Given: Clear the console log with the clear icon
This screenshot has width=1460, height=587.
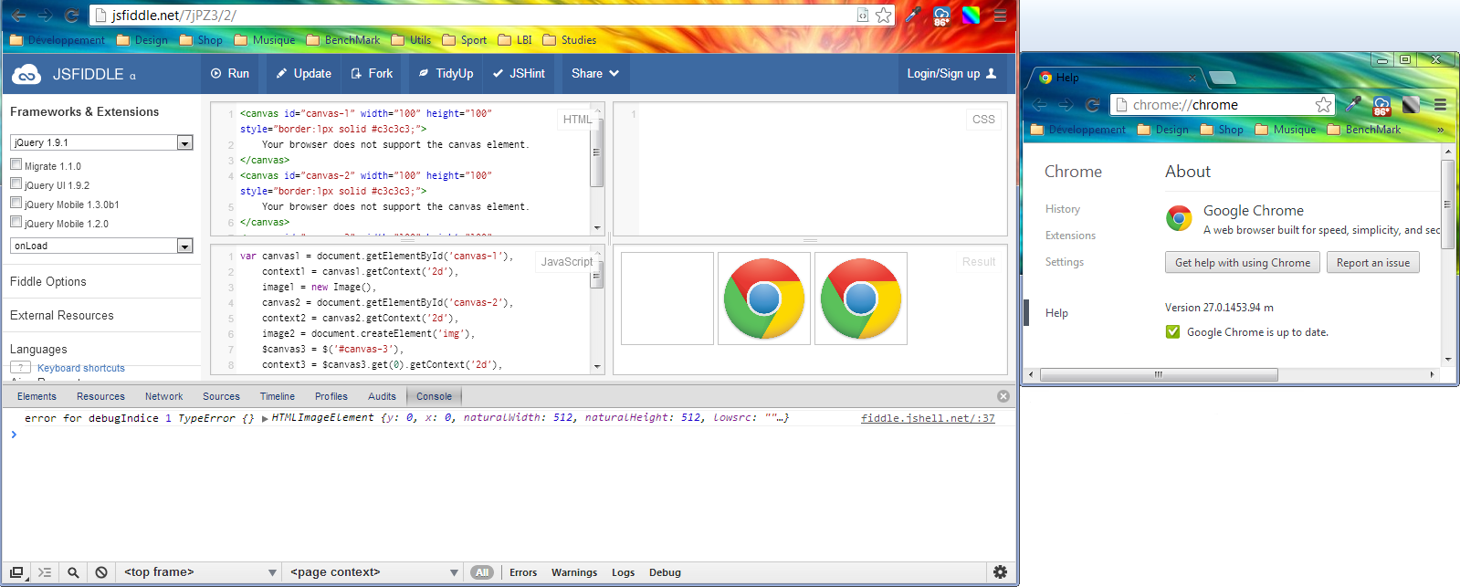Looking at the screenshot, I should [x=101, y=572].
